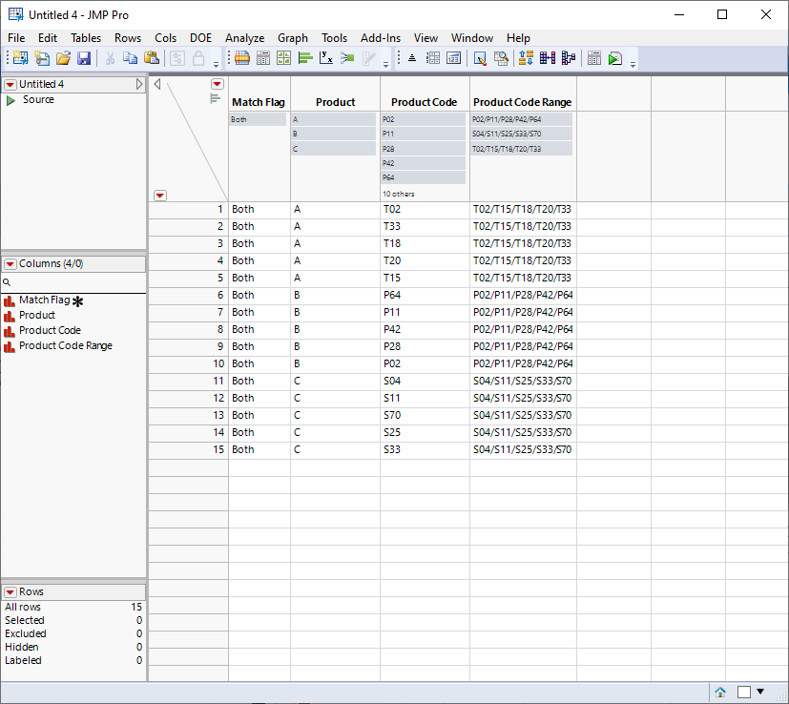Open a file with the folder icon

[63, 58]
